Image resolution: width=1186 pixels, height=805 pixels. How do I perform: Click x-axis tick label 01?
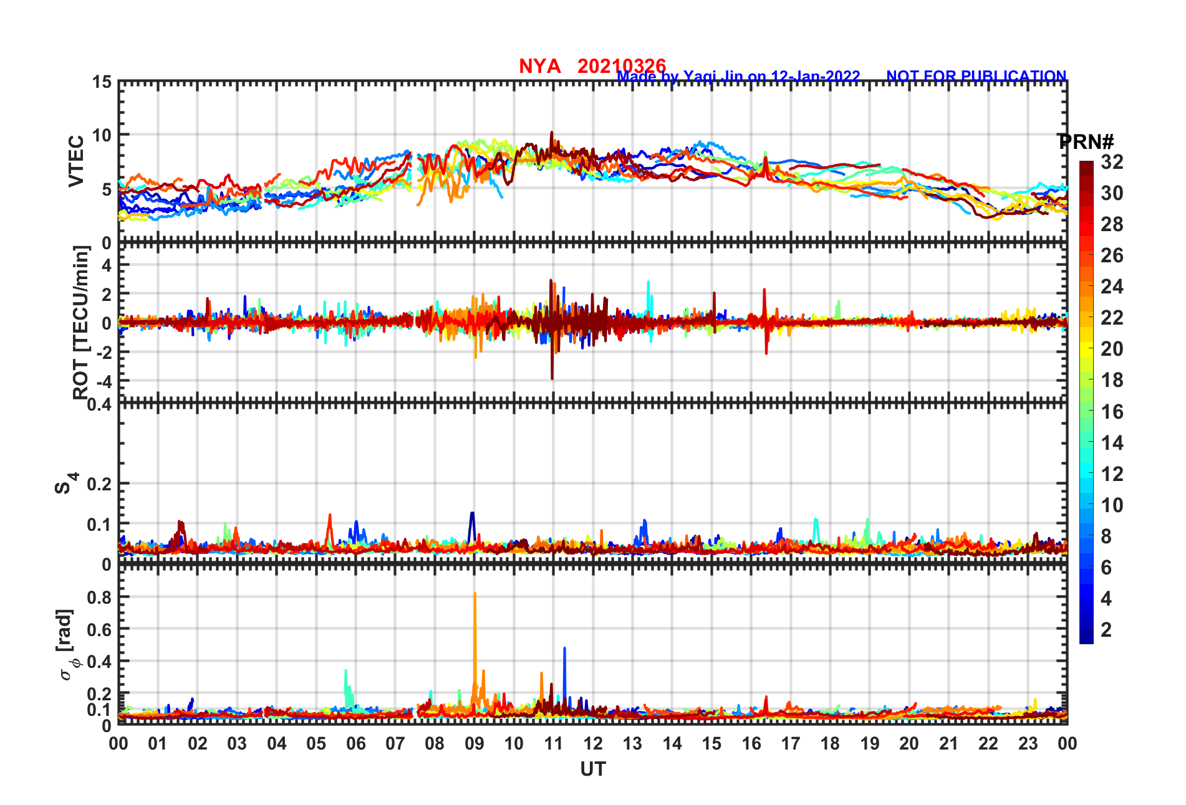tap(158, 743)
